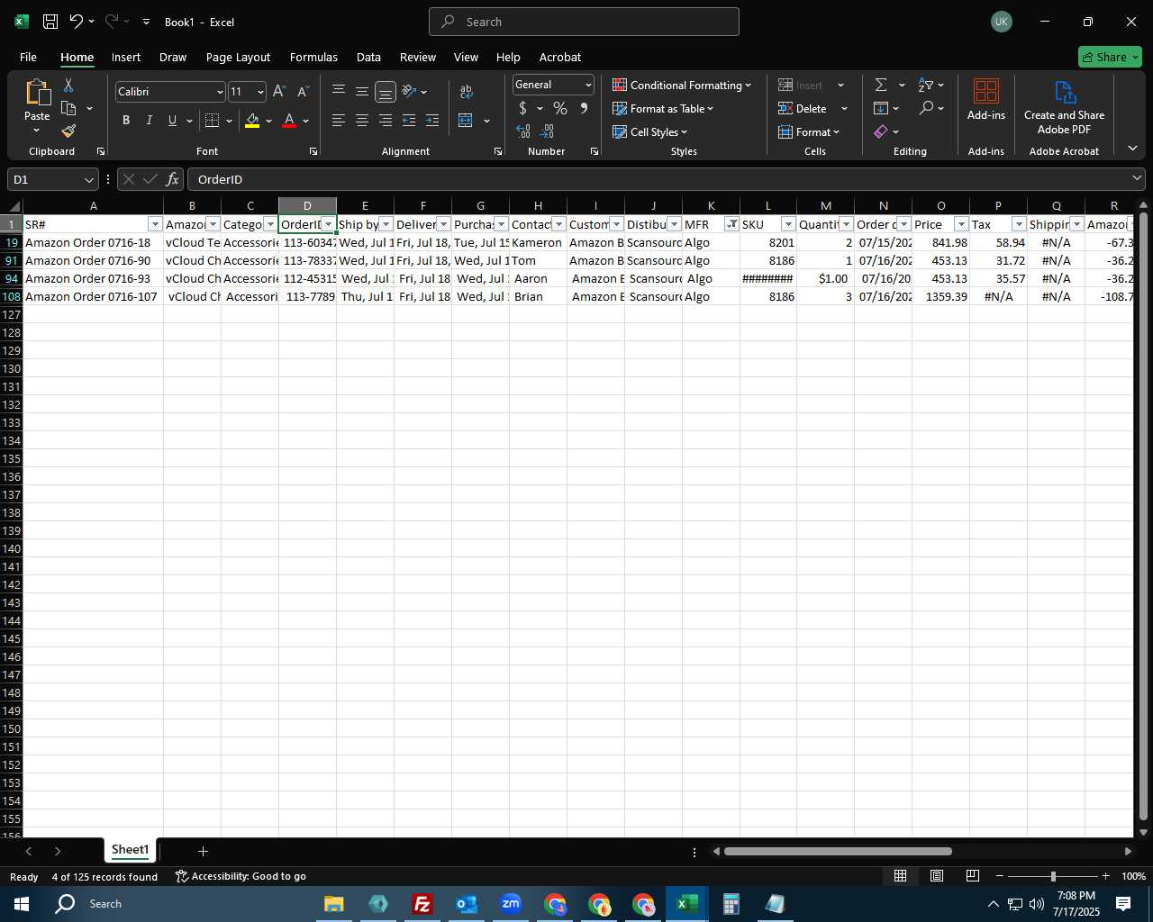Switch to the Page Layout tab
Viewport: 1153px width, 922px height.
point(238,57)
